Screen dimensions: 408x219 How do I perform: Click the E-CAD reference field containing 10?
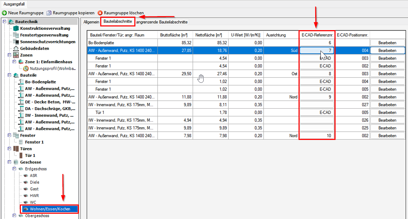click(x=317, y=136)
